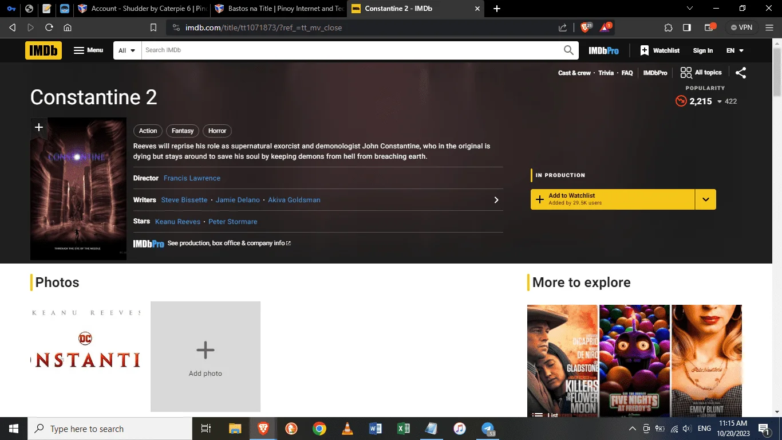The width and height of the screenshot is (782, 440).
Task: Expand full writers list chevron
Action: tap(496, 200)
